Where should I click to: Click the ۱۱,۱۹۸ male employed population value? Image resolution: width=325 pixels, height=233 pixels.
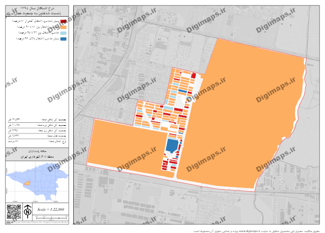pyautogui.click(x=14, y=125)
